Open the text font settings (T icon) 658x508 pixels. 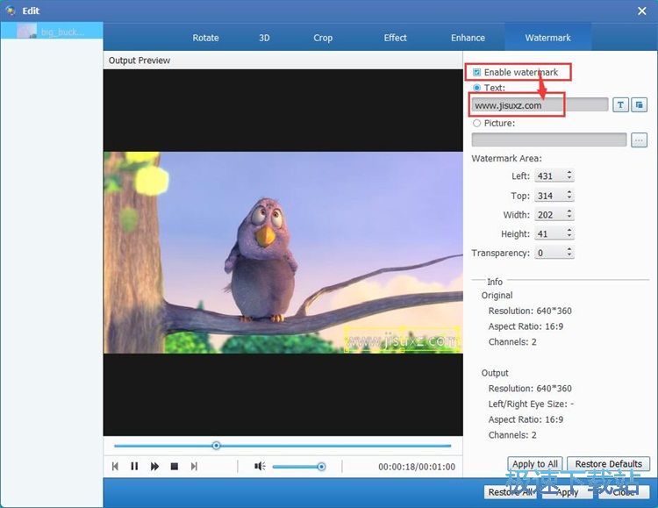(620, 104)
